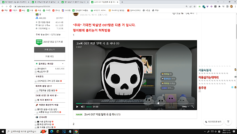
Task: Open the W컨셉 bookmark
Action: click(146, 10)
